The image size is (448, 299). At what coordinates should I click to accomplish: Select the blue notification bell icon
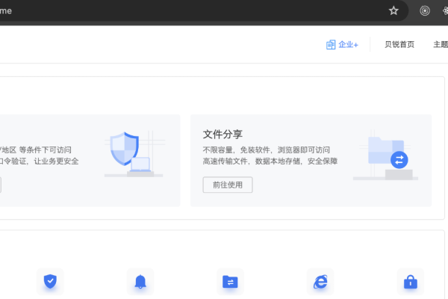pos(140,282)
